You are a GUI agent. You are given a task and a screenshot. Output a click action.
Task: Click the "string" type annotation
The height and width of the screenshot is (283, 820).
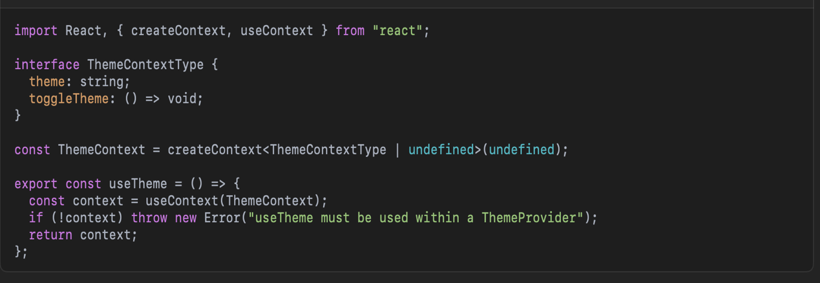click(x=102, y=81)
